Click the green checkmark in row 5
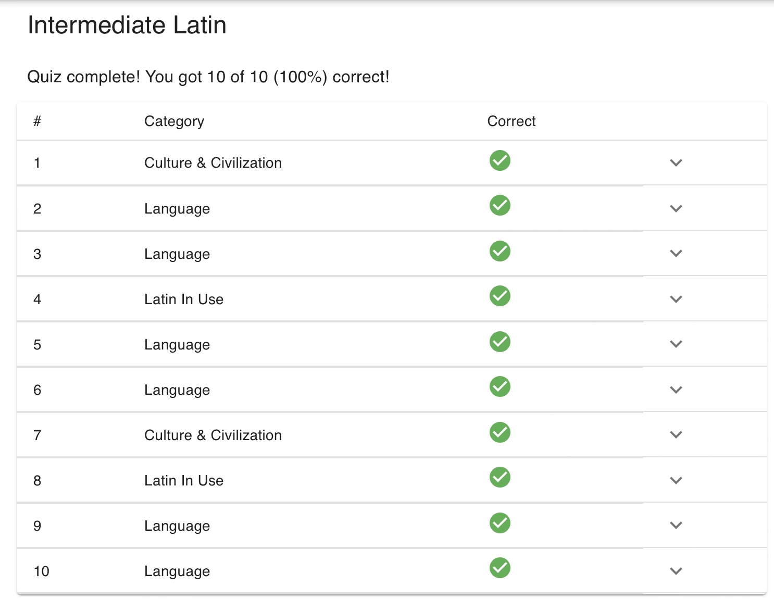Image resolution: width=774 pixels, height=599 pixels. (500, 342)
